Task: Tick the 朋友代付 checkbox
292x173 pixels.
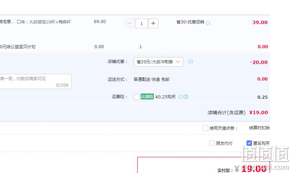Action: tap(212, 143)
